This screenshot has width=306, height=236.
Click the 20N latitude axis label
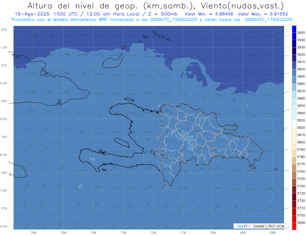coord(4,101)
